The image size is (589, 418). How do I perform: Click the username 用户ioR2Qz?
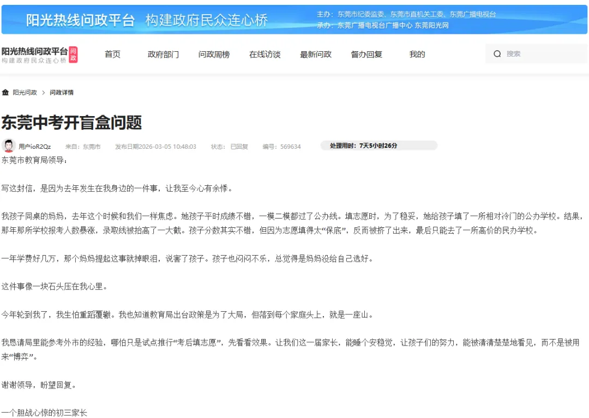pyautogui.click(x=35, y=146)
